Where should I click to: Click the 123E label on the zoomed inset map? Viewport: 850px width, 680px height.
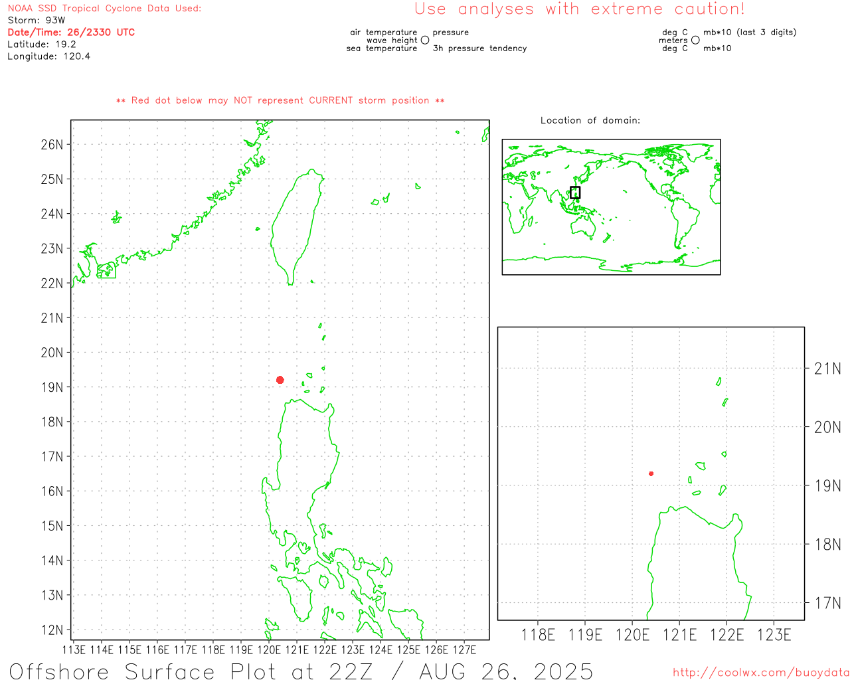click(x=774, y=635)
